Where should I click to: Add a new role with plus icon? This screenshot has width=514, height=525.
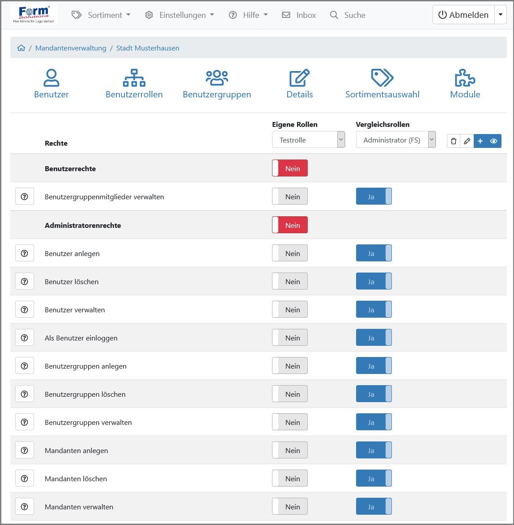(480, 141)
